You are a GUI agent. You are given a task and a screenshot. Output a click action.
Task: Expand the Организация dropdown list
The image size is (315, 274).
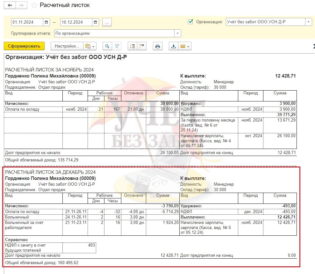tap(308, 22)
